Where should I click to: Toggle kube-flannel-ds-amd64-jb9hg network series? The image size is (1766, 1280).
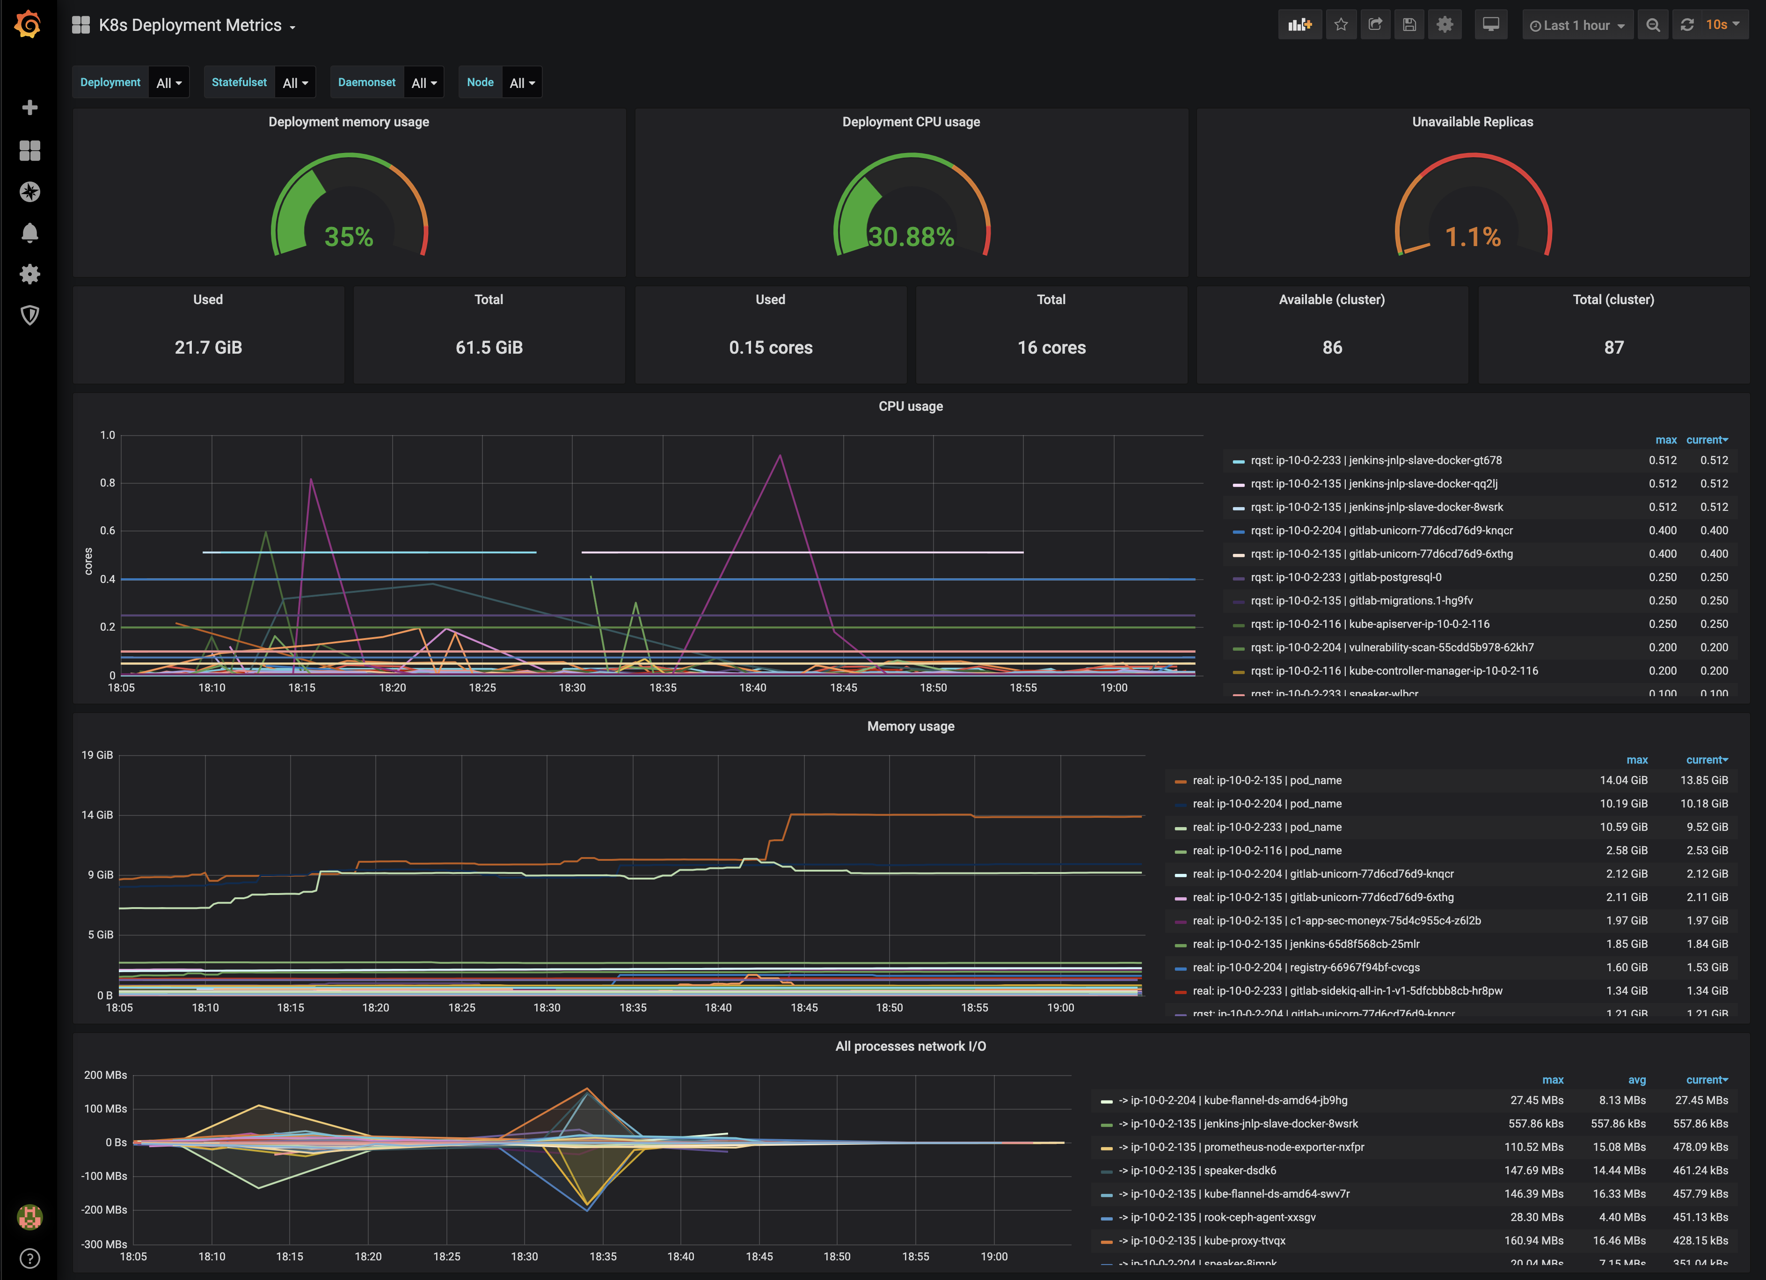1233,1100
